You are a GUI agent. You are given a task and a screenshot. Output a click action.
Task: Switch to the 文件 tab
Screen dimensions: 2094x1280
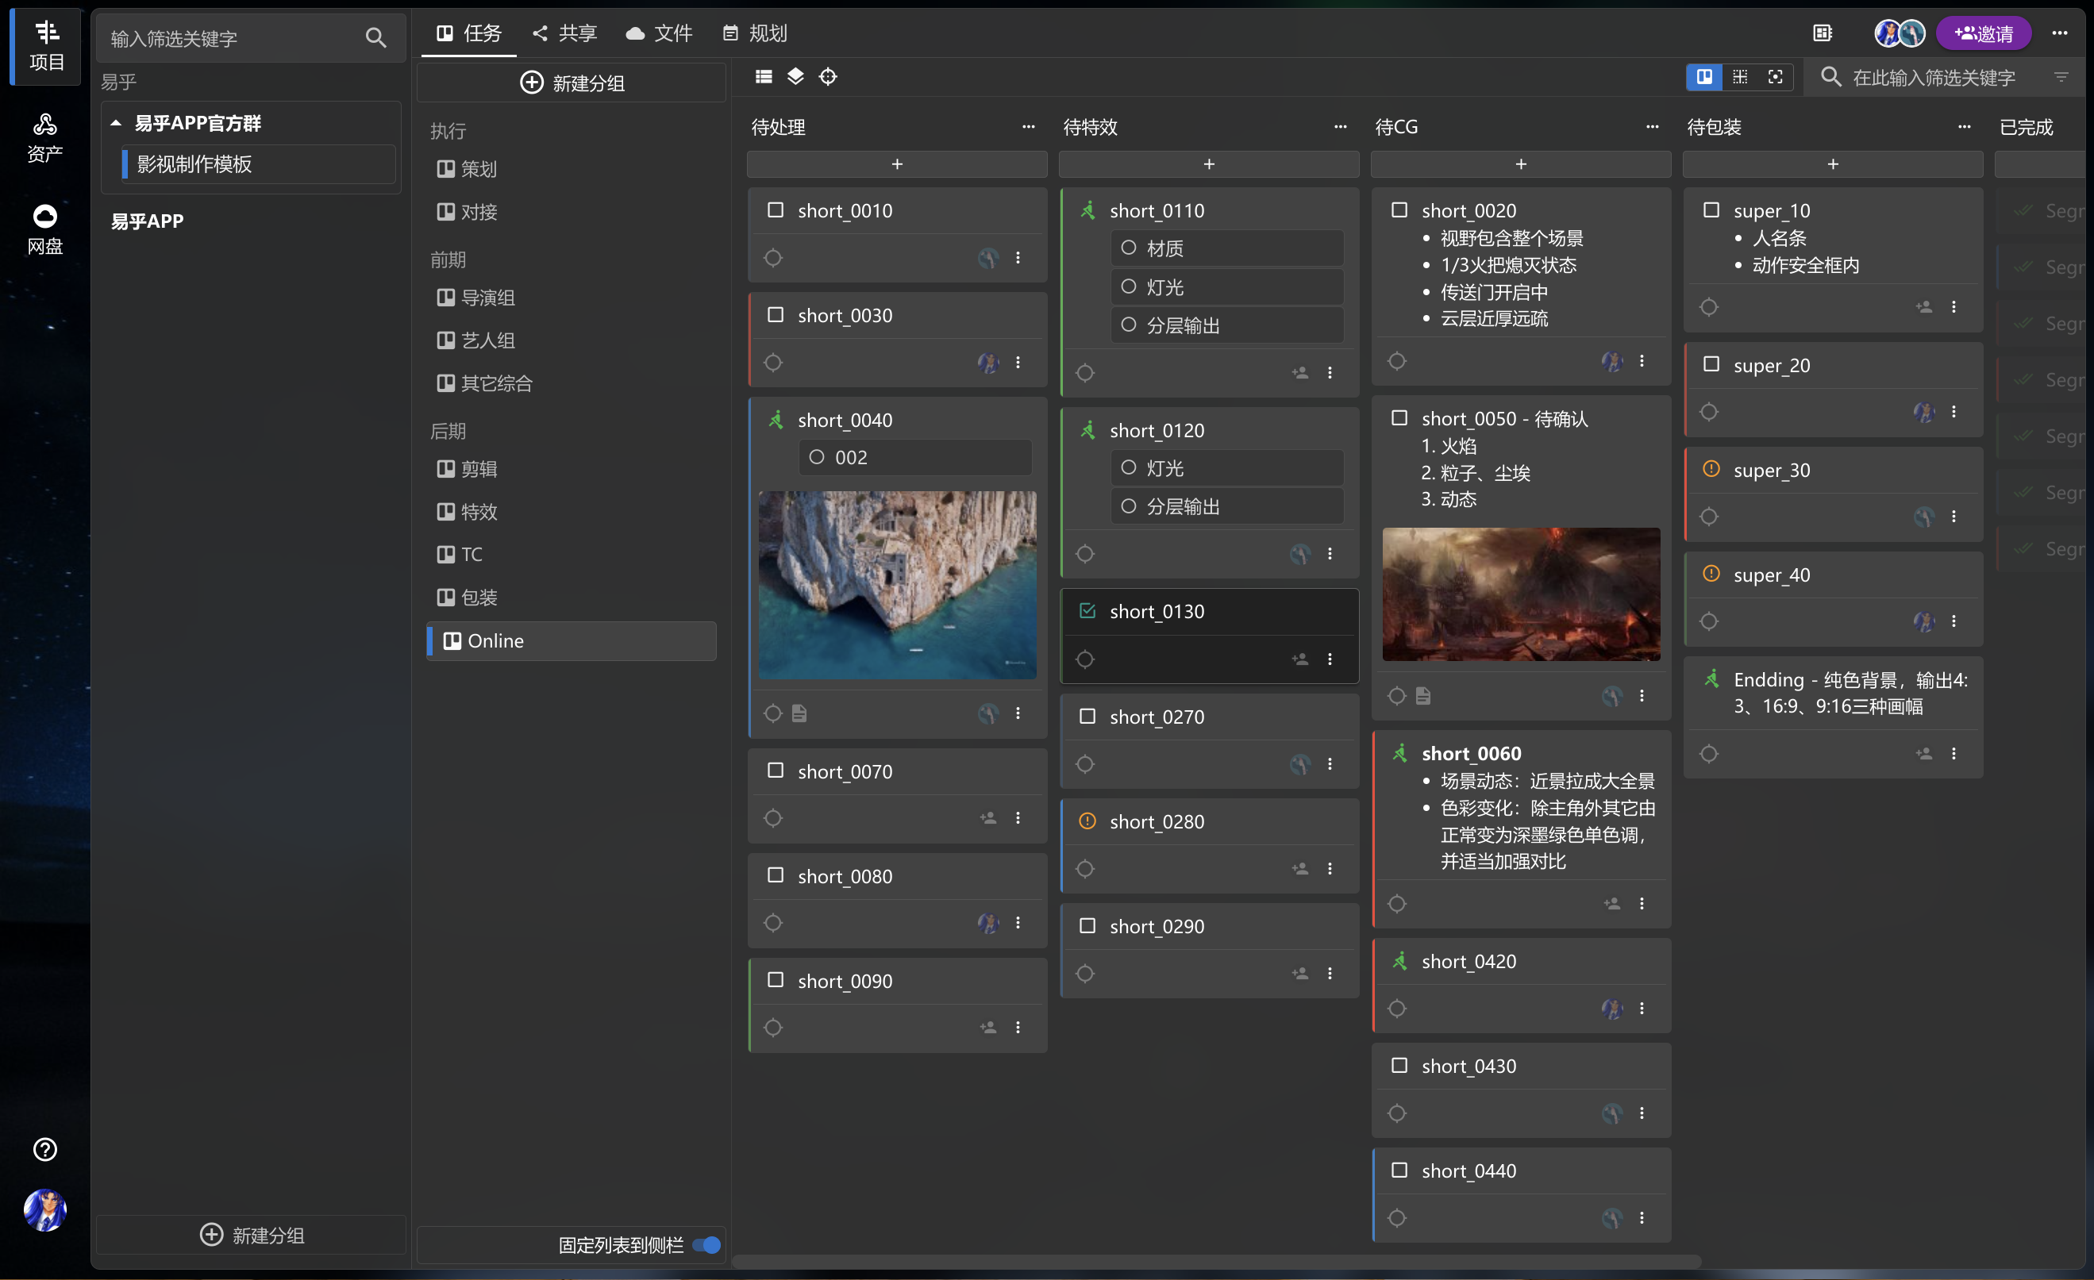[659, 33]
